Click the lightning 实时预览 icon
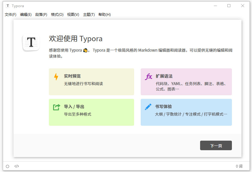This screenshot has width=252, height=172. 56,76
